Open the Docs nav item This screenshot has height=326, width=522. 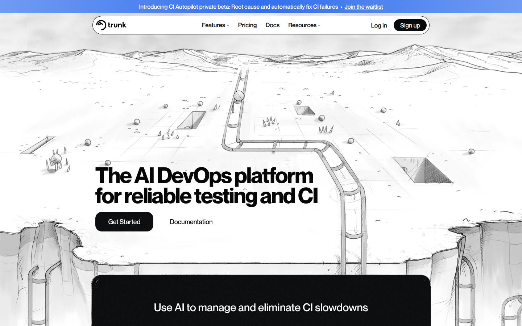point(272,25)
